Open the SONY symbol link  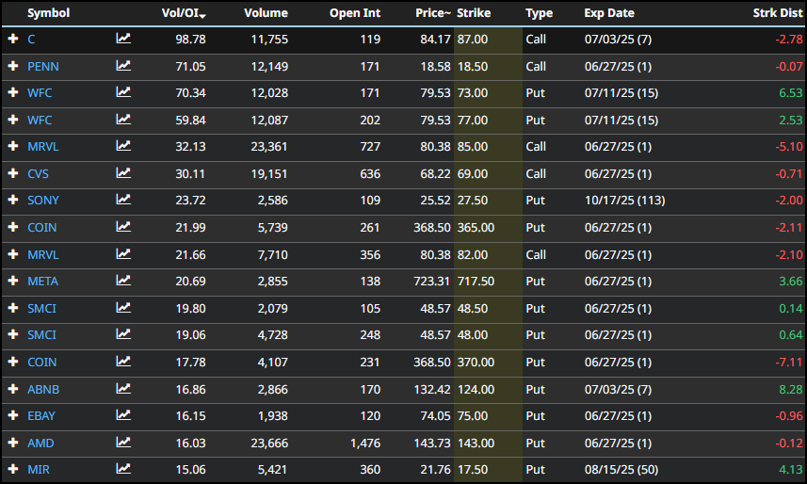click(43, 201)
